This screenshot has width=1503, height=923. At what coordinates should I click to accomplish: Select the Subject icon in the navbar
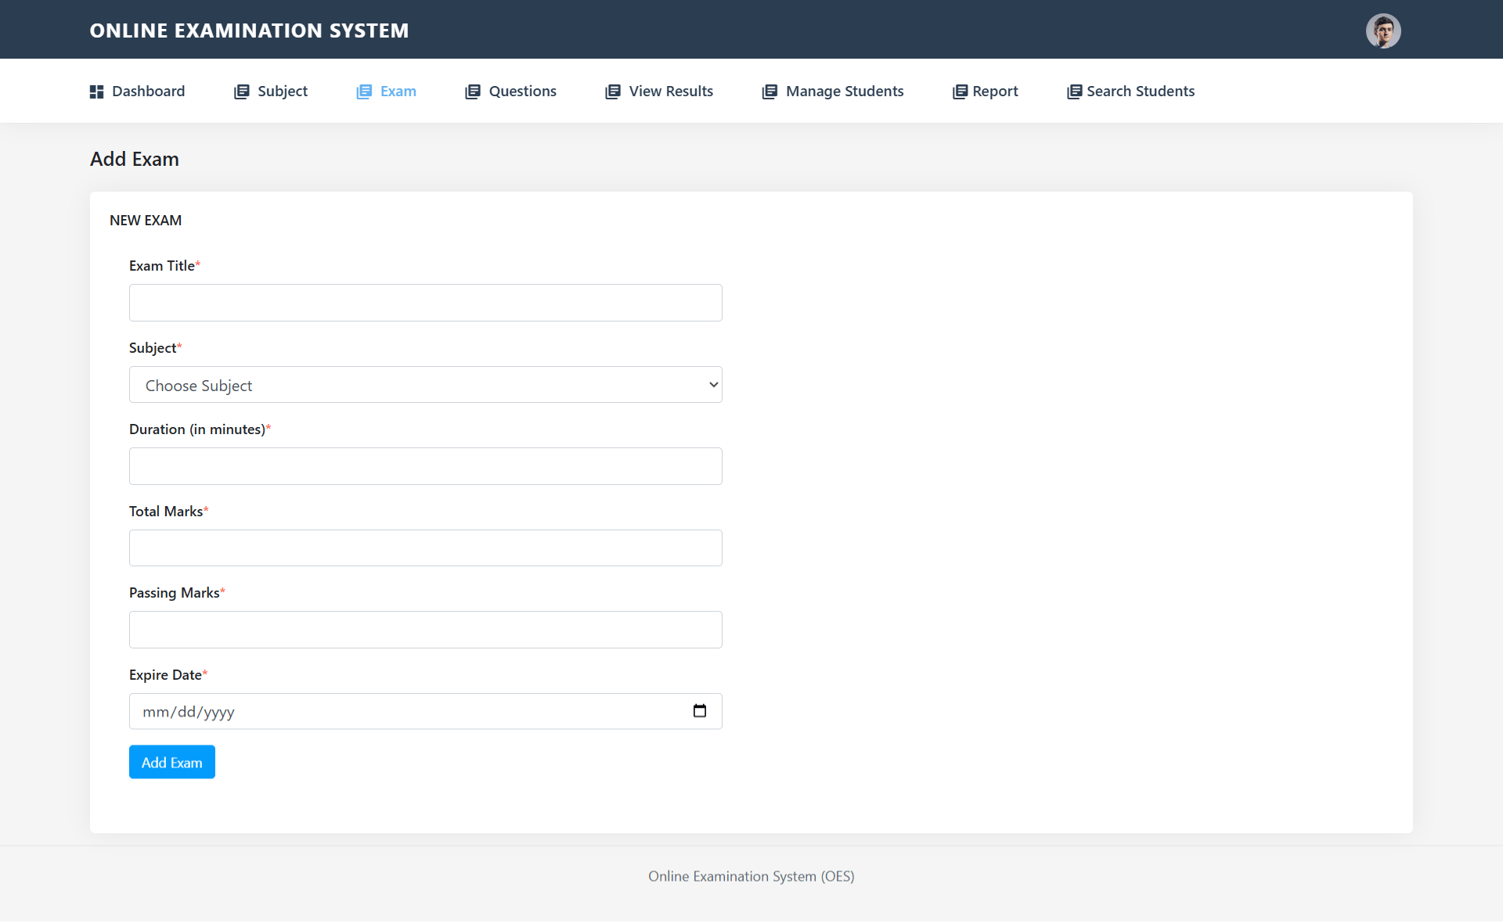coord(240,91)
